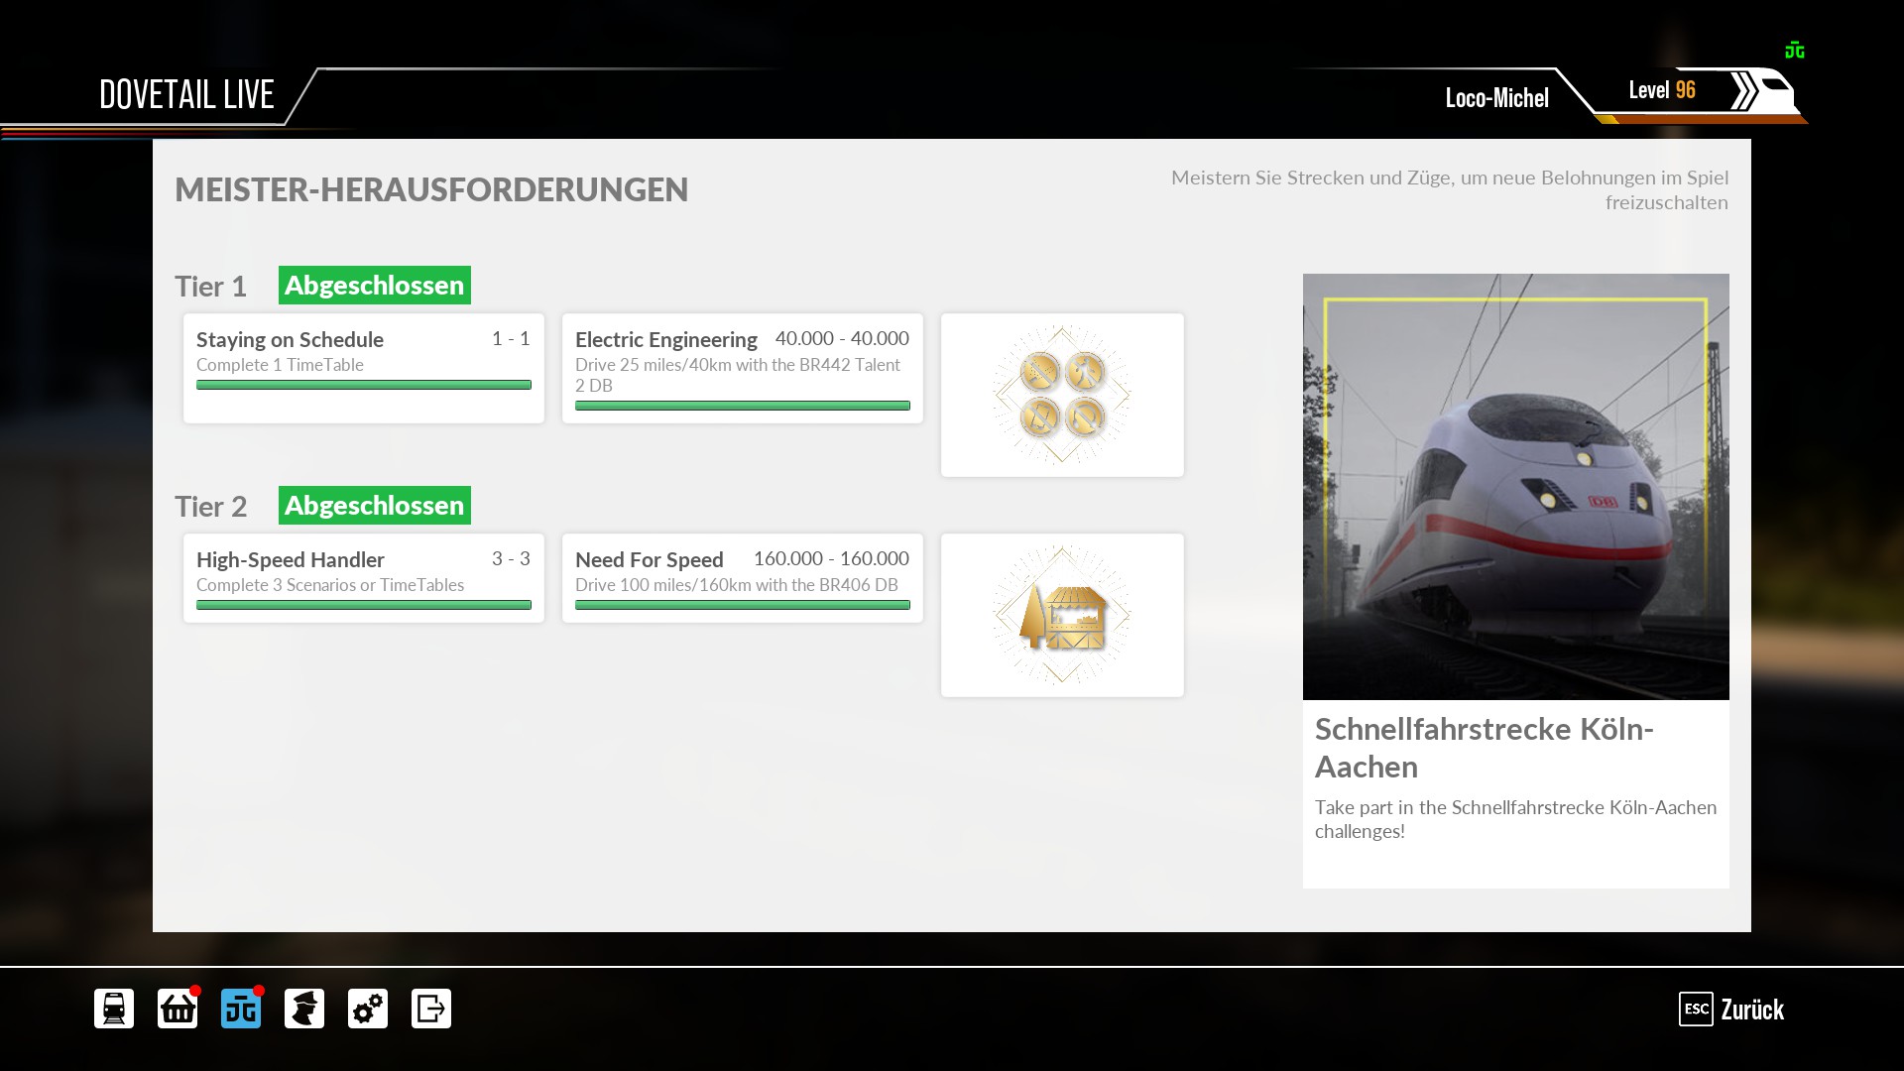Select the High-Speed Handler challenge card
The height and width of the screenshot is (1071, 1904).
[x=363, y=578]
